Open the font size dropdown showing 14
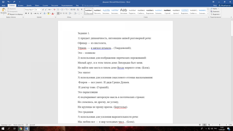The width and height of the screenshot is (233, 131). point(41,9)
